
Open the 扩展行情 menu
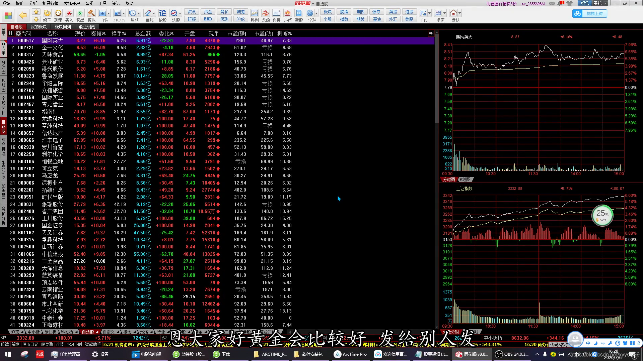tap(50, 3)
